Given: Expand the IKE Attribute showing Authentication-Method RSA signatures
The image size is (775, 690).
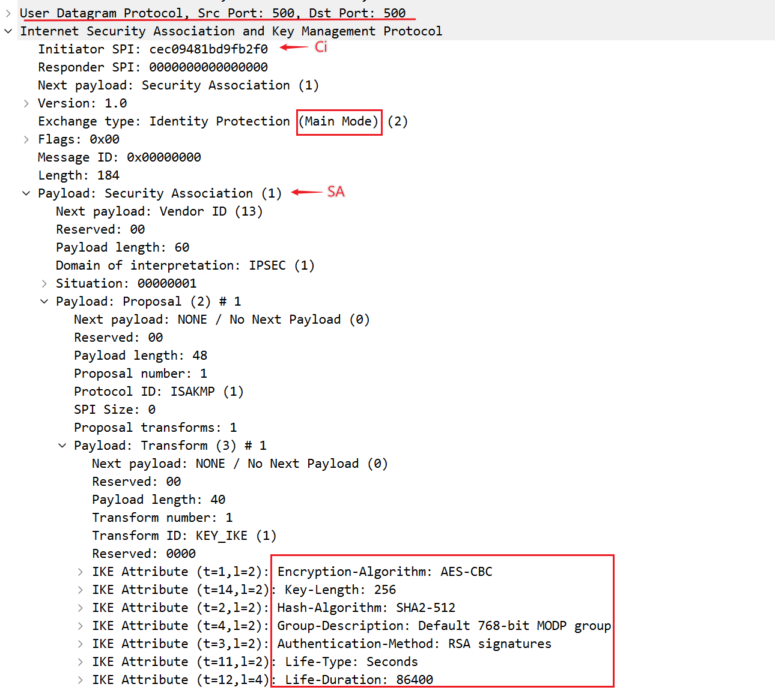Looking at the screenshot, I should (81, 643).
